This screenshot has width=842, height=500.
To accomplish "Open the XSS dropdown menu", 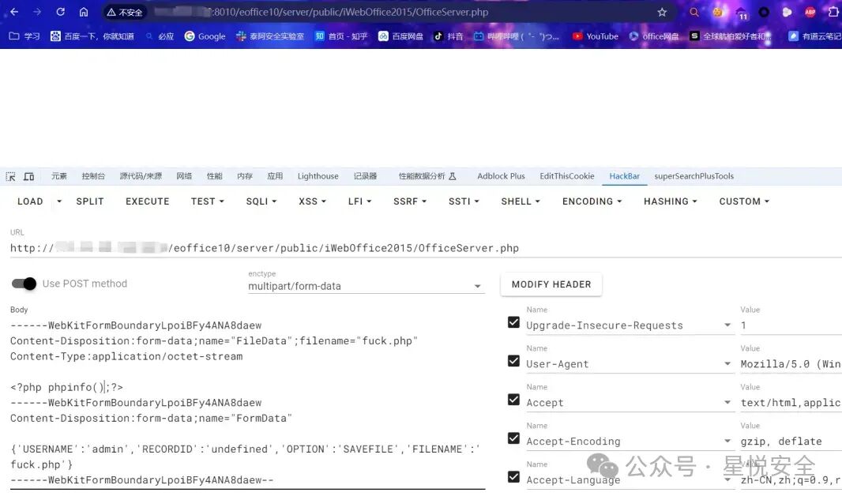I will (x=312, y=201).
